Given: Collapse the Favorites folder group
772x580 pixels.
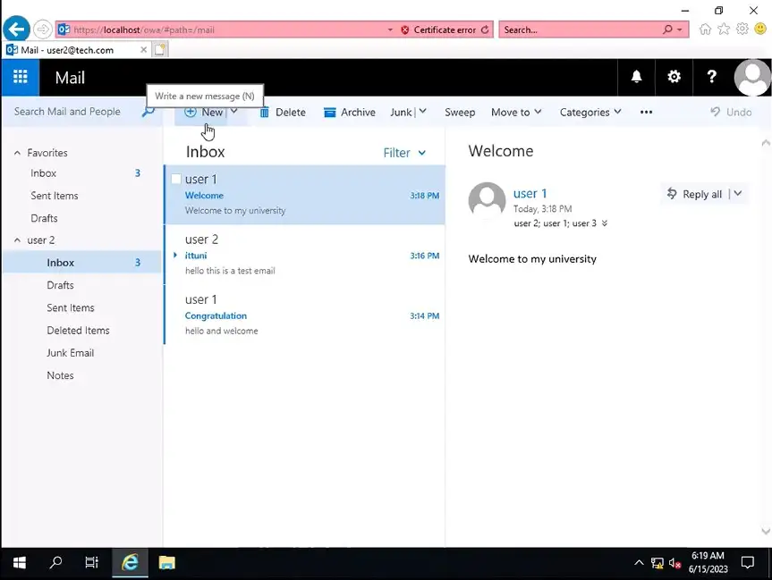Looking at the screenshot, I should 17,153.
